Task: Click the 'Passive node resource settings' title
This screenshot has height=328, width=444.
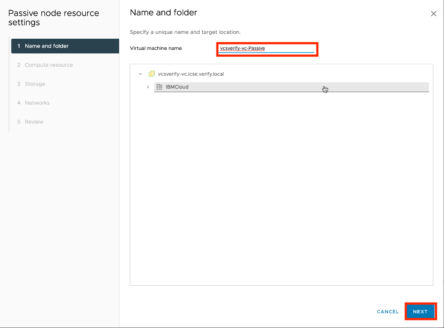Action: click(53, 17)
